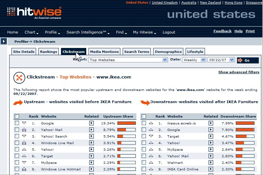Open related arrow for downstream MySpace row

(x=211, y=149)
